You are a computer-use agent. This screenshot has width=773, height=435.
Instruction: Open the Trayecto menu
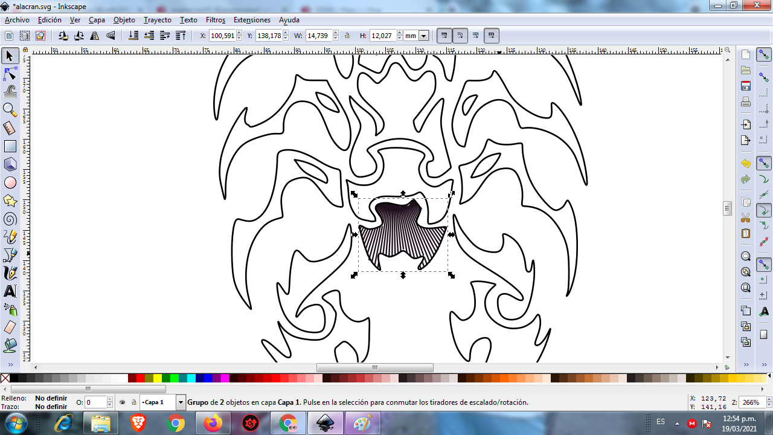click(x=158, y=20)
